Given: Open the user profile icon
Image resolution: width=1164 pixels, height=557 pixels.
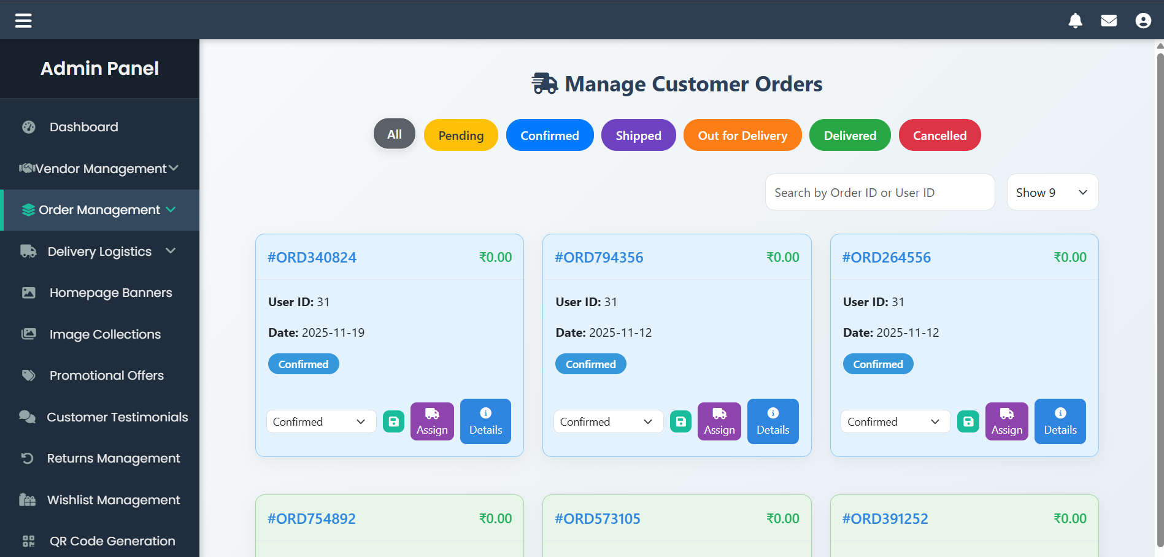Looking at the screenshot, I should pyautogui.click(x=1143, y=21).
